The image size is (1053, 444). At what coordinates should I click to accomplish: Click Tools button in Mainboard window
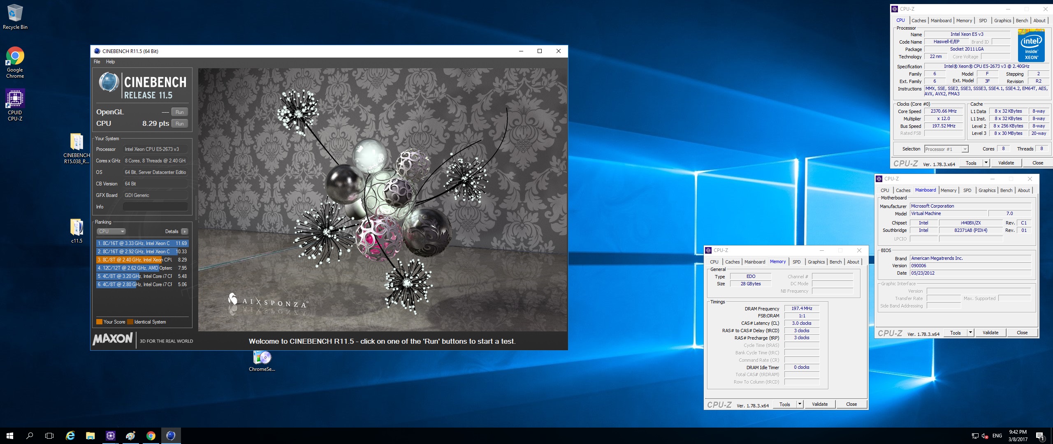click(x=955, y=333)
